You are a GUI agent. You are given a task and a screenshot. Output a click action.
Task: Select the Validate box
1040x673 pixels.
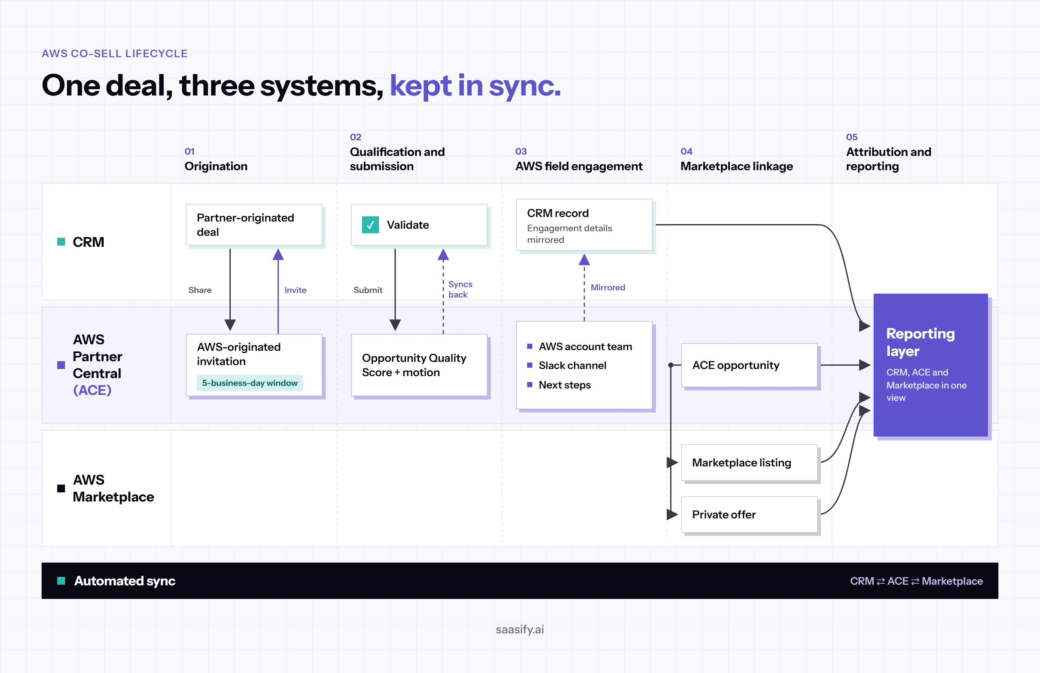(x=419, y=225)
